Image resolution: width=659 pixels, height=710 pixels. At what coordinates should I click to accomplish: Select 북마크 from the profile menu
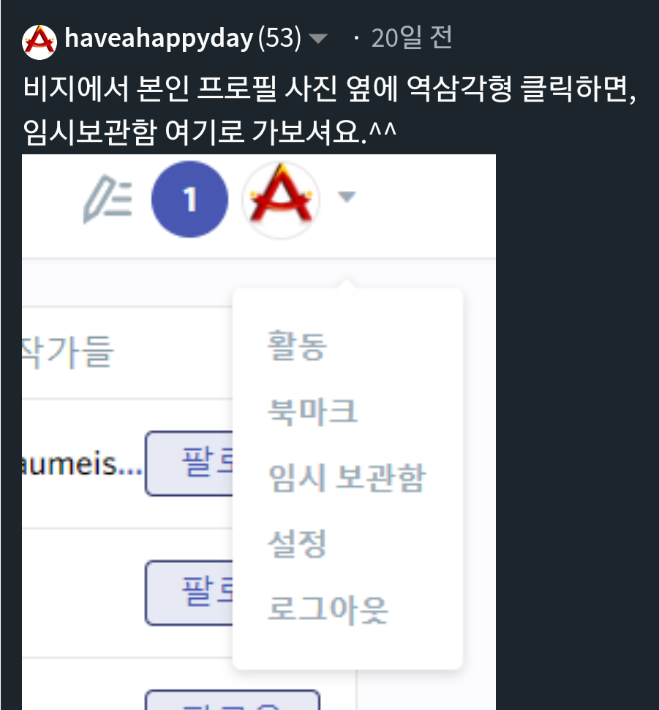click(312, 412)
